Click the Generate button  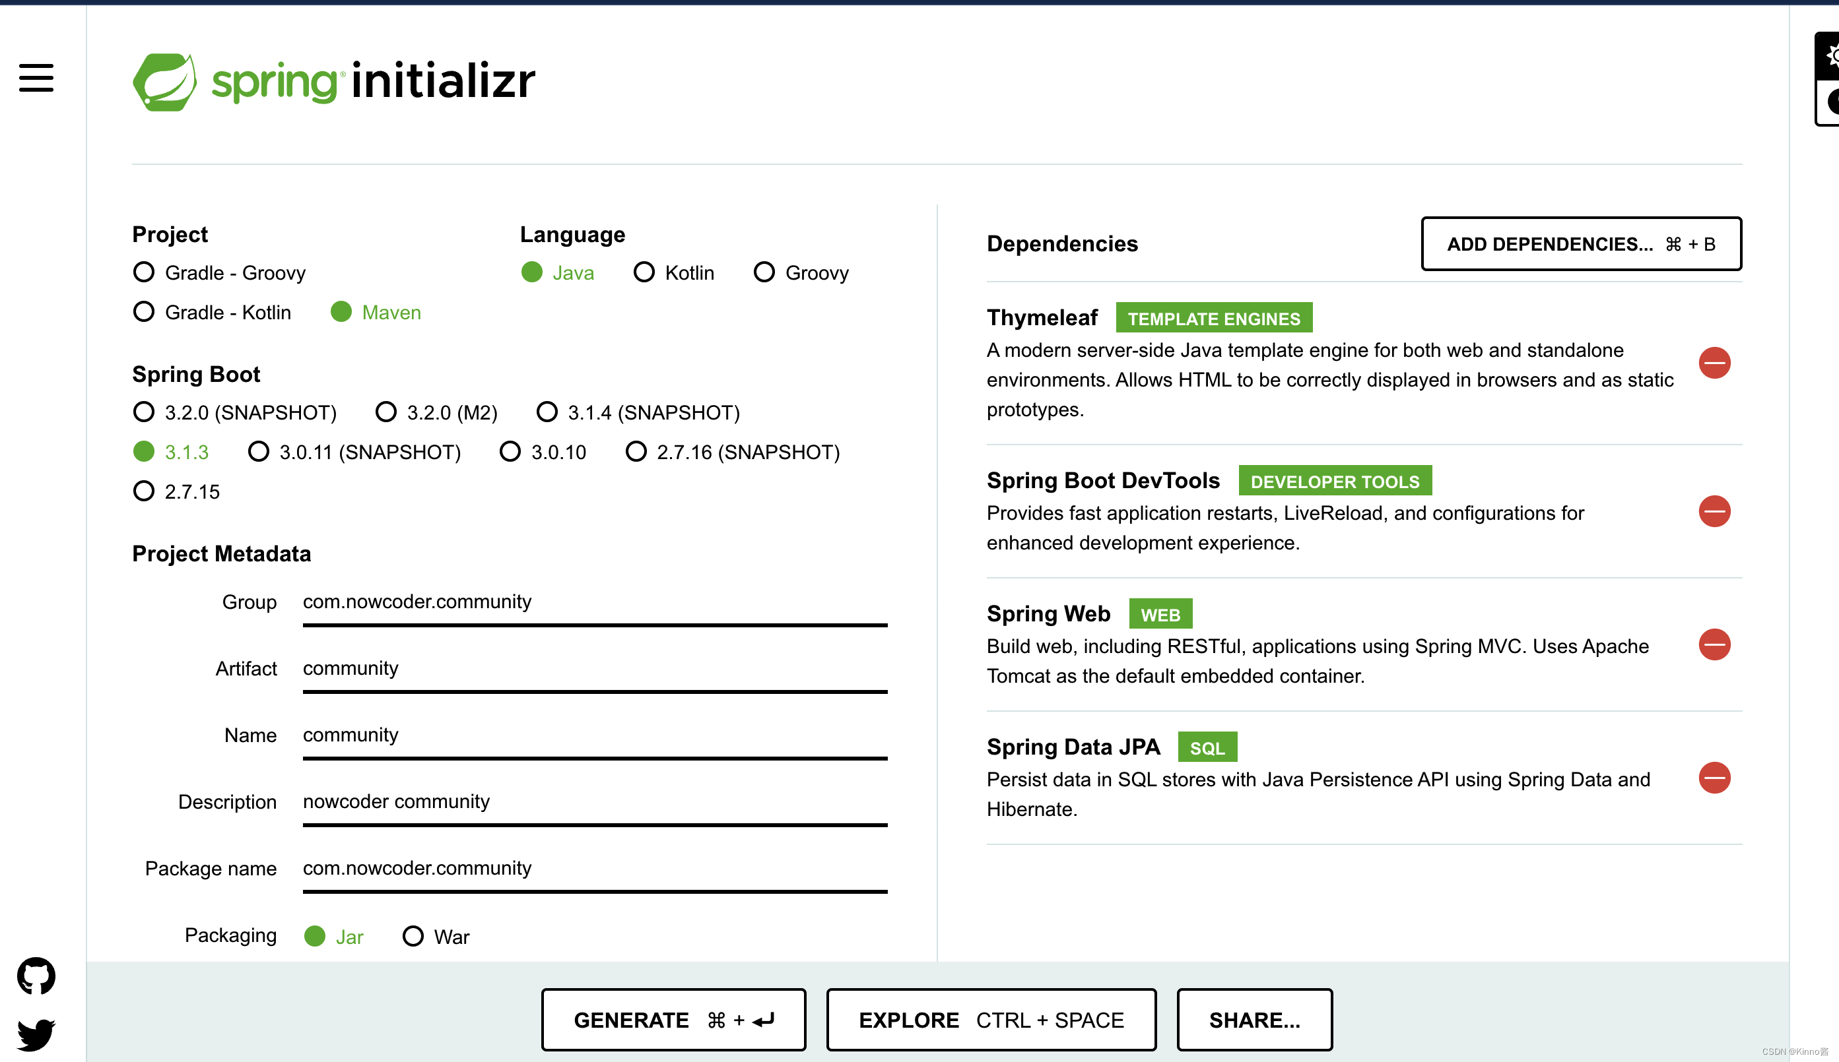point(673,1020)
